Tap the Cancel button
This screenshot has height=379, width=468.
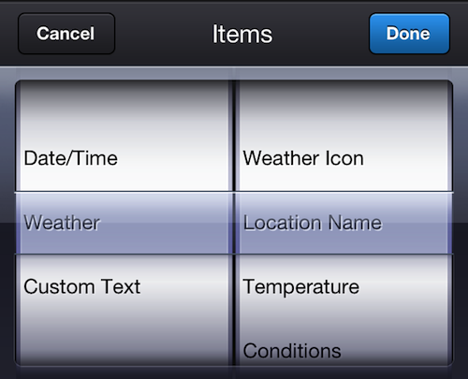pos(66,34)
